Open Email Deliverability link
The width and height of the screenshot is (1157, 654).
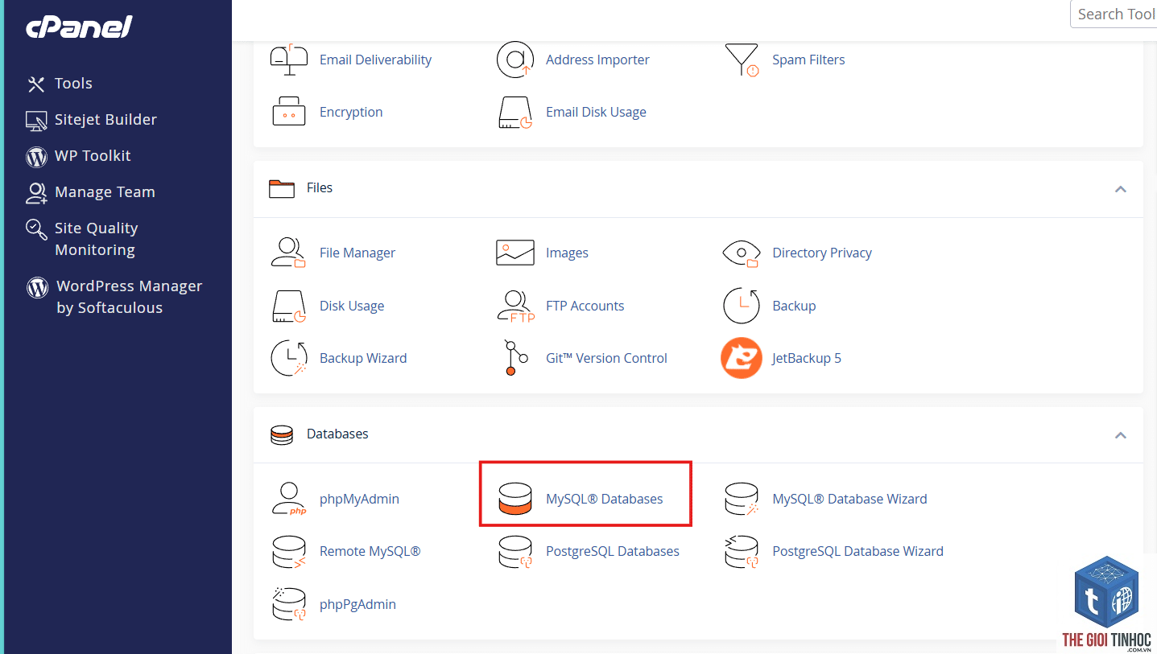tap(375, 60)
